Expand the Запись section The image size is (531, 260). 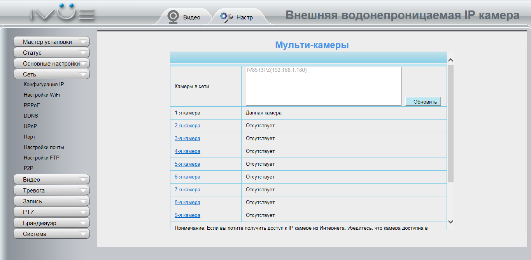pos(51,201)
